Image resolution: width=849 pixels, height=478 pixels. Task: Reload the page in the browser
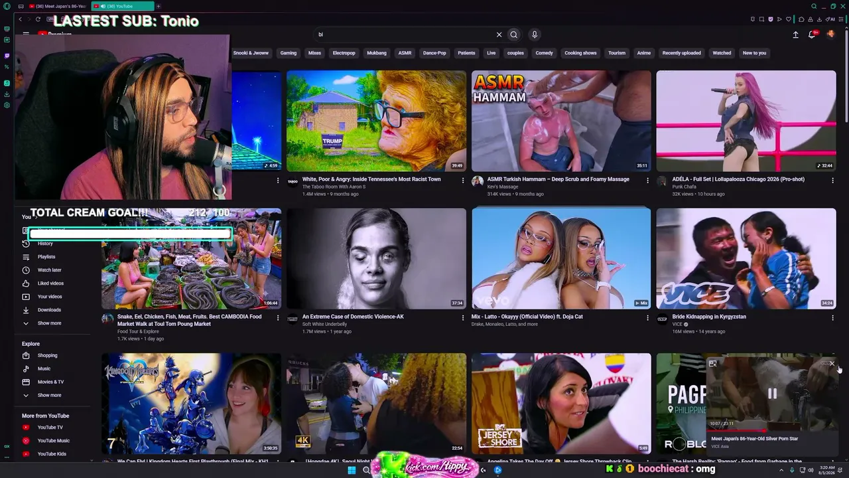click(38, 19)
